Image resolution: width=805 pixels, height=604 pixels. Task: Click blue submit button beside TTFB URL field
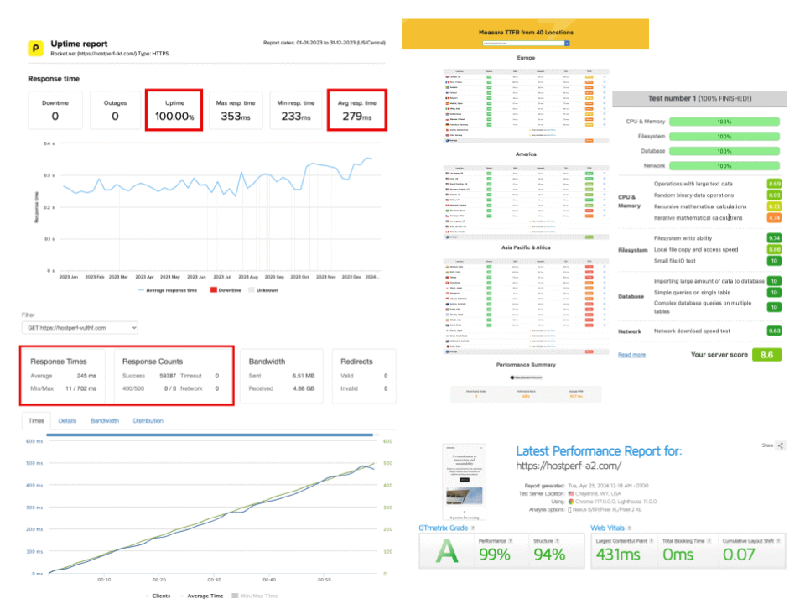(568, 43)
